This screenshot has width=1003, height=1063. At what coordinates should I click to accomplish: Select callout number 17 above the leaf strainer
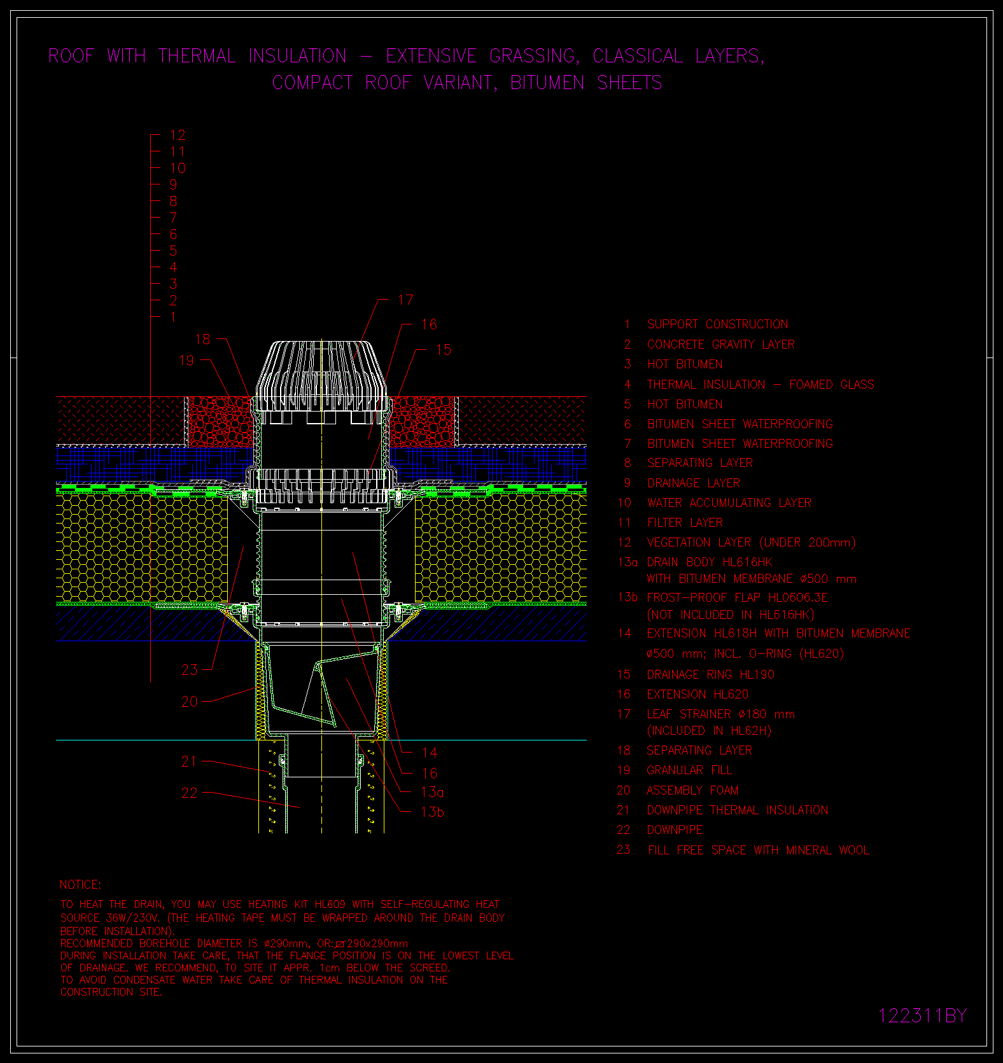tap(405, 300)
